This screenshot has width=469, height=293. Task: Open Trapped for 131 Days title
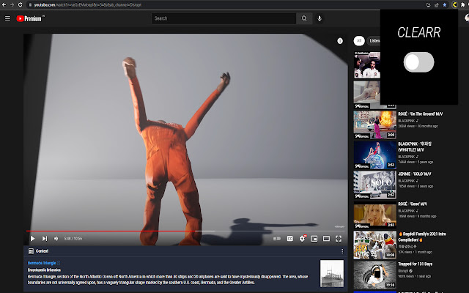coord(416,264)
